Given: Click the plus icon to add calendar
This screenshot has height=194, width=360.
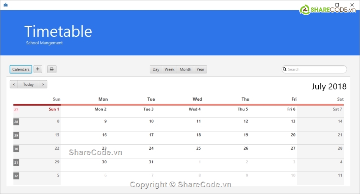Looking at the screenshot, I should pyautogui.click(x=38, y=69).
